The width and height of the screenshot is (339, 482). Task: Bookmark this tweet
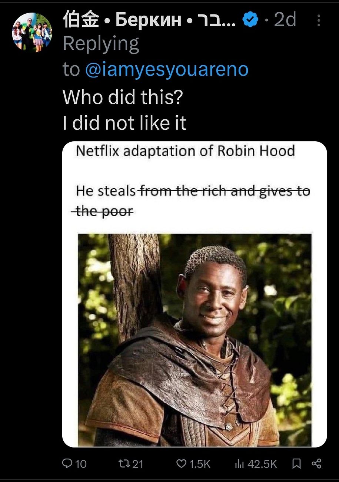(x=296, y=463)
